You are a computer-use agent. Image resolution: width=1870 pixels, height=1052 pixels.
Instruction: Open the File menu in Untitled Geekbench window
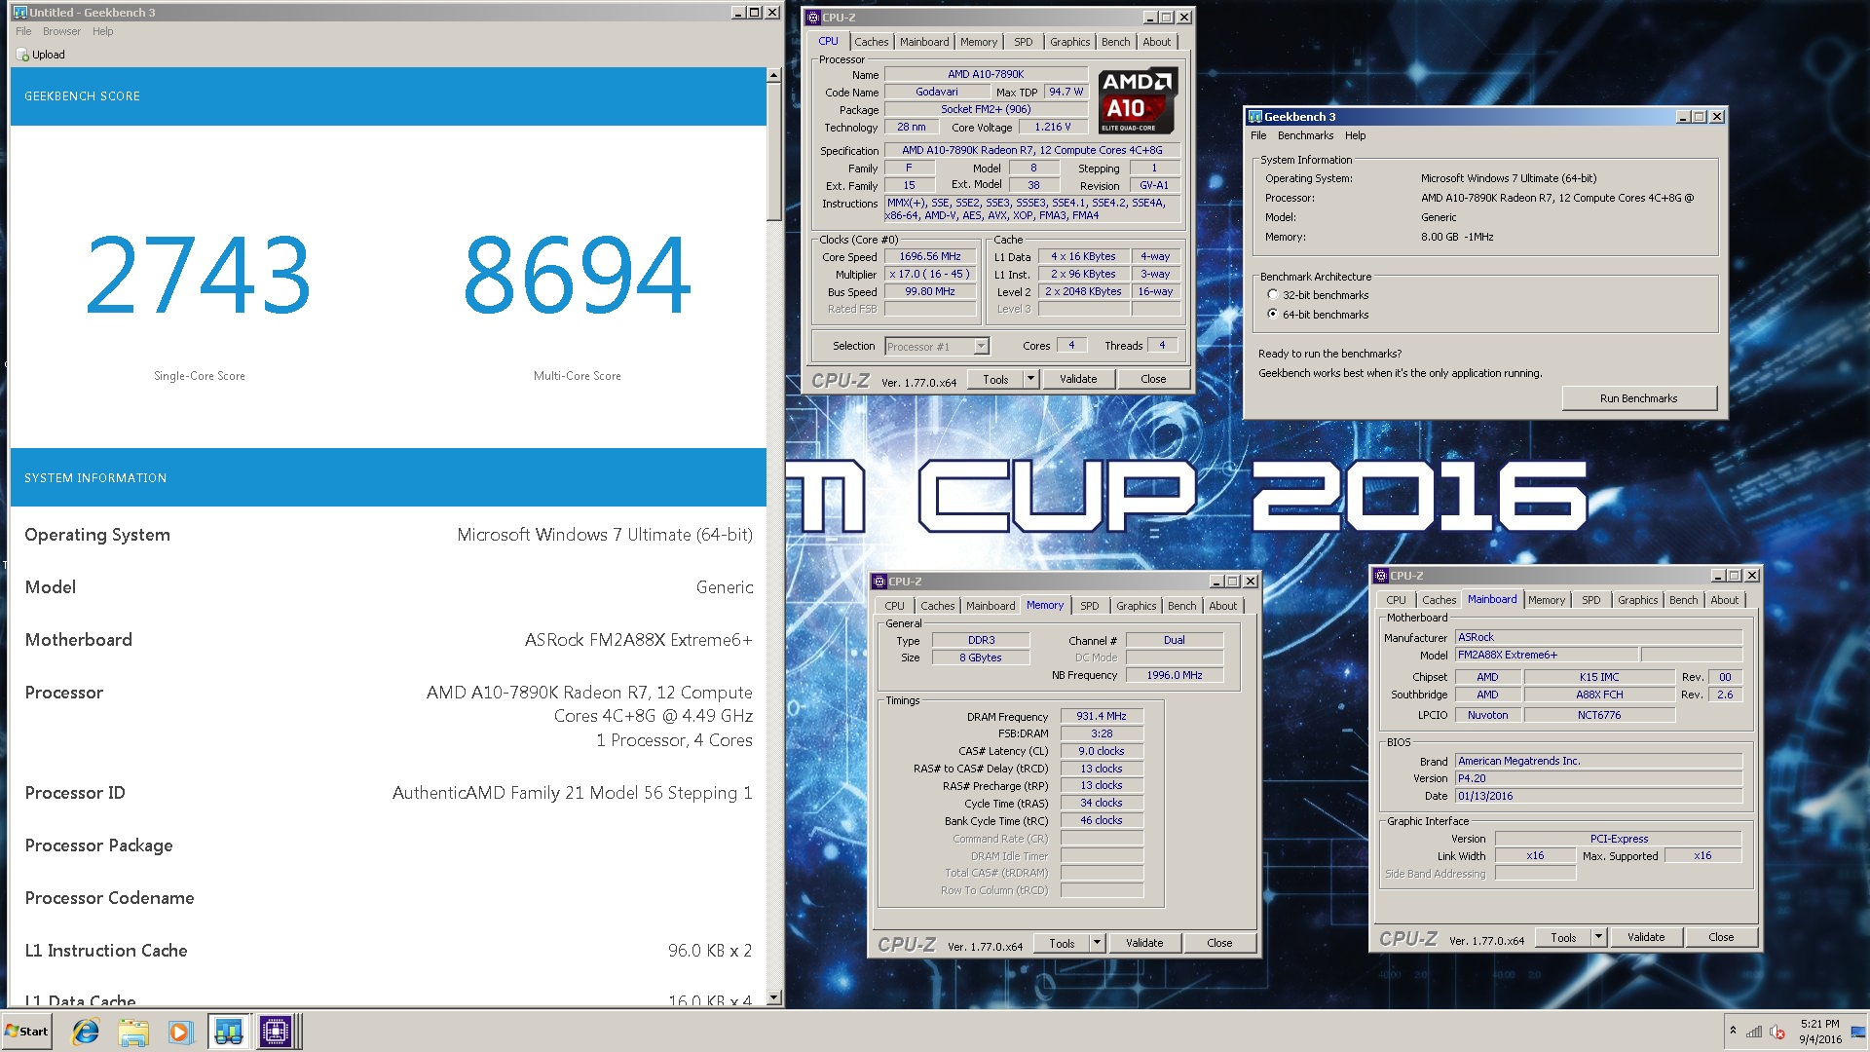click(23, 31)
